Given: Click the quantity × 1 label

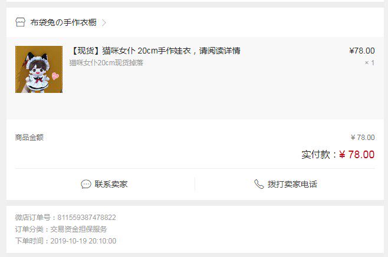Looking at the screenshot, I should [370, 63].
